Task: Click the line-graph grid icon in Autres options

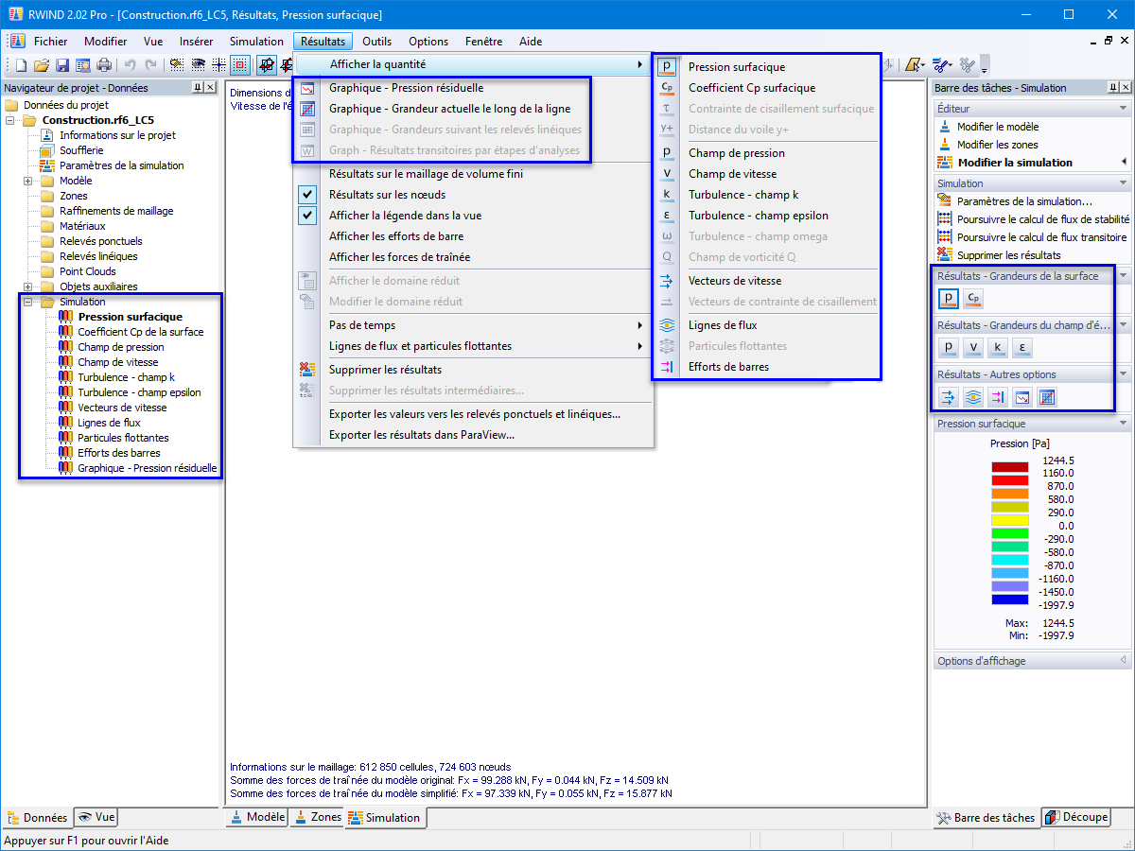Action: tap(1047, 397)
